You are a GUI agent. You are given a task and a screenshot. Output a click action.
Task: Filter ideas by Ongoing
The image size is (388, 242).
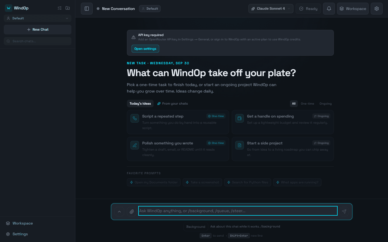325,104
